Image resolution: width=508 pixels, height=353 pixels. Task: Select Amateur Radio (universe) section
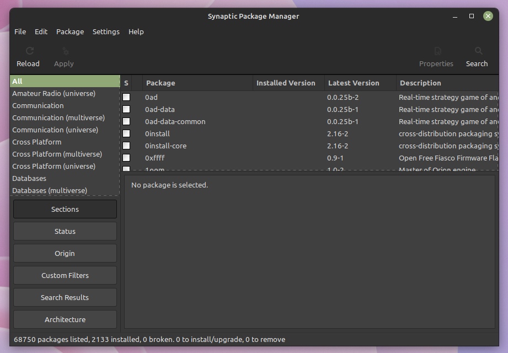click(65, 94)
